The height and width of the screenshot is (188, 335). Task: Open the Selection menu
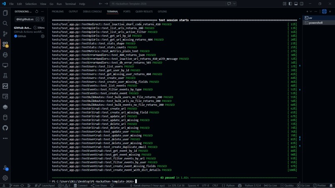pos(31,4)
